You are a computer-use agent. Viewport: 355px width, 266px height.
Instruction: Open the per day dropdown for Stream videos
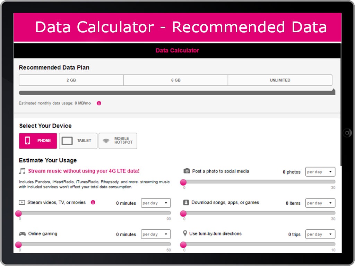[156, 203]
